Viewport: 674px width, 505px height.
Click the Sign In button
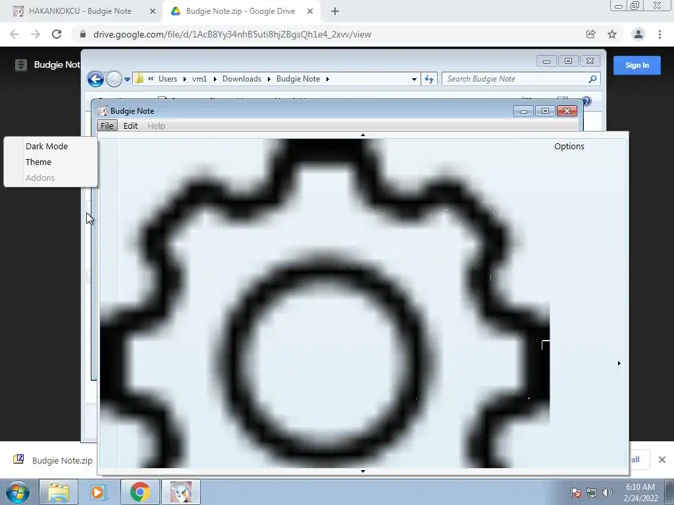(637, 65)
